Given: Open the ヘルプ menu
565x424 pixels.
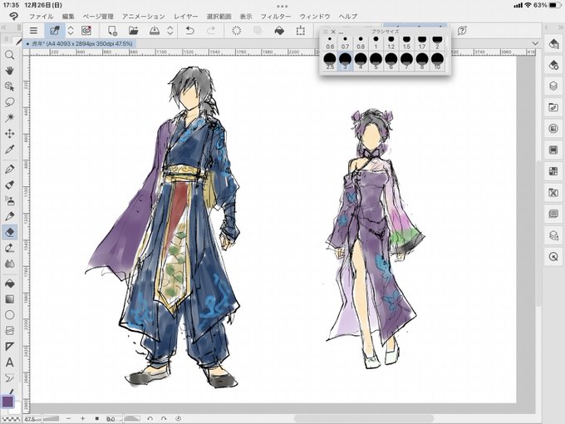Looking at the screenshot, I should [x=348, y=17].
